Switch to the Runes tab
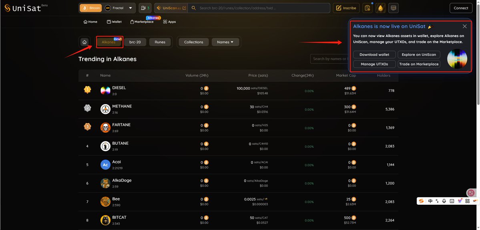This screenshot has height=230, width=480. pos(160,42)
